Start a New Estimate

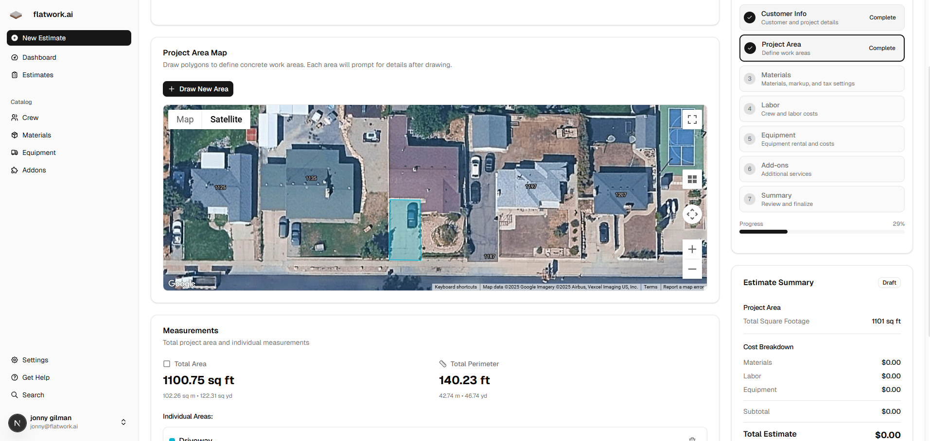(69, 38)
